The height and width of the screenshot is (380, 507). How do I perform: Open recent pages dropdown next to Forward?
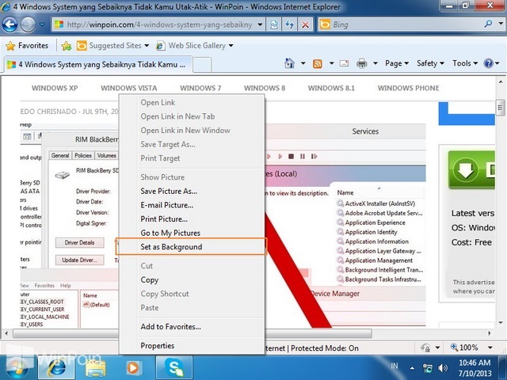pos(42,25)
